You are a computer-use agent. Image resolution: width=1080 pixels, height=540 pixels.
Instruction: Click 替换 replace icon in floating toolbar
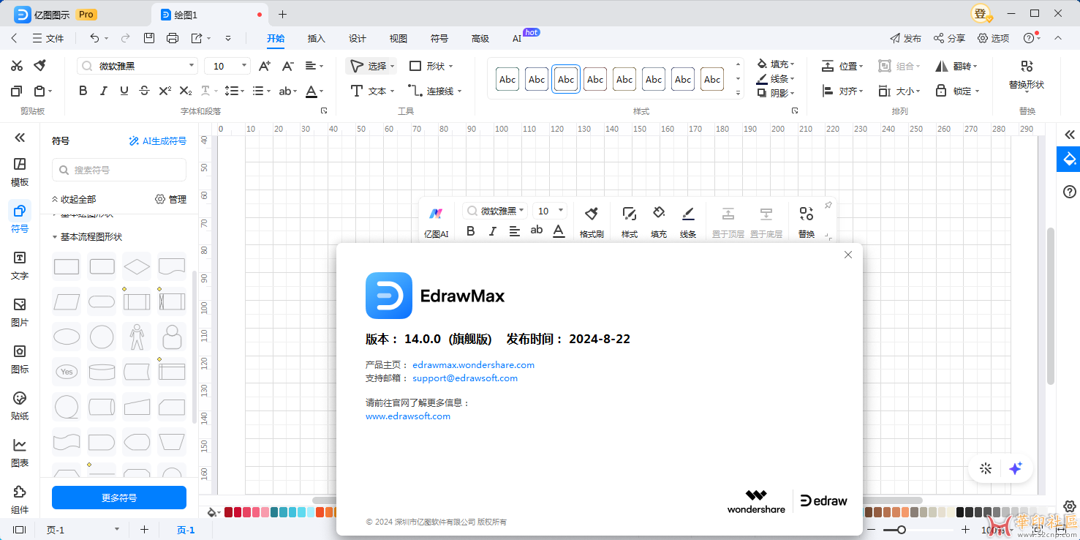coord(807,221)
